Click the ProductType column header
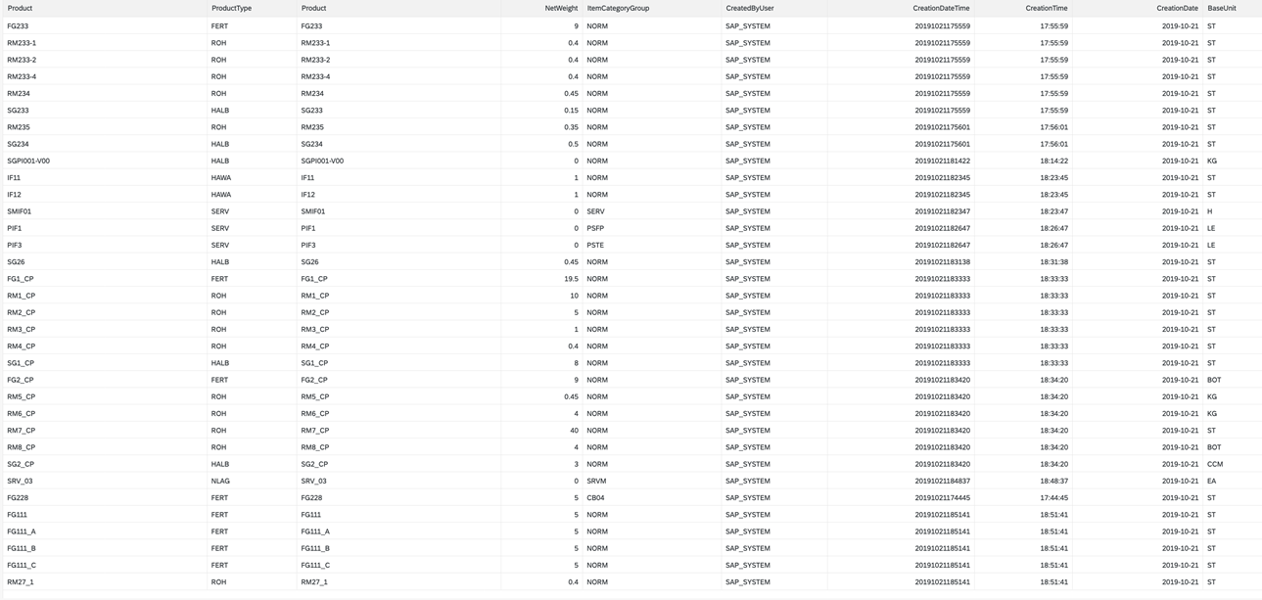Viewport: 1262px width, 600px height. pos(231,8)
